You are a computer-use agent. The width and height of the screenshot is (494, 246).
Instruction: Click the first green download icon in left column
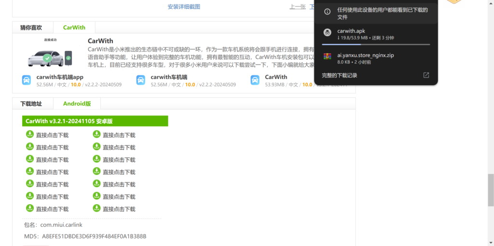29,134
